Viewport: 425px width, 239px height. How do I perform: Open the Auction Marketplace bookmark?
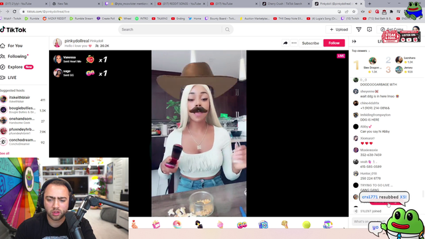tap(254, 19)
